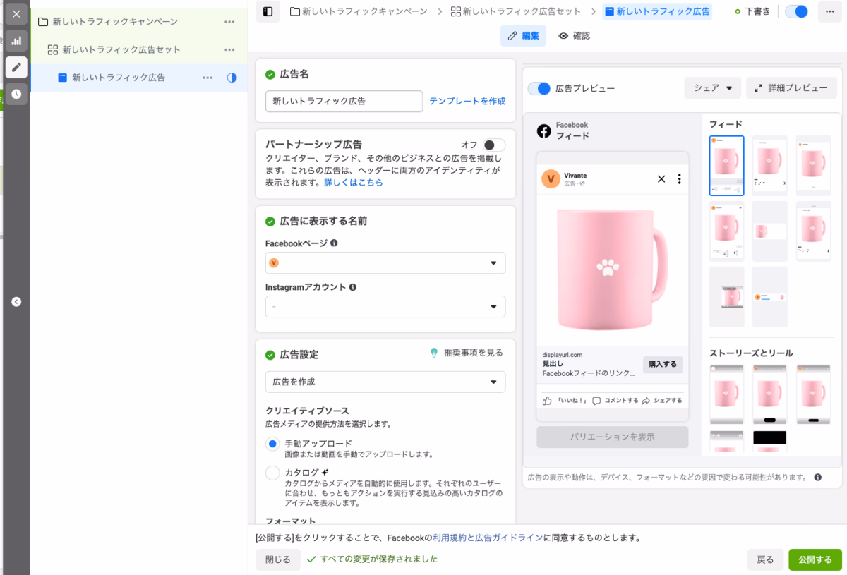
Task: Open the 広告を作成 dropdown
Action: click(385, 382)
